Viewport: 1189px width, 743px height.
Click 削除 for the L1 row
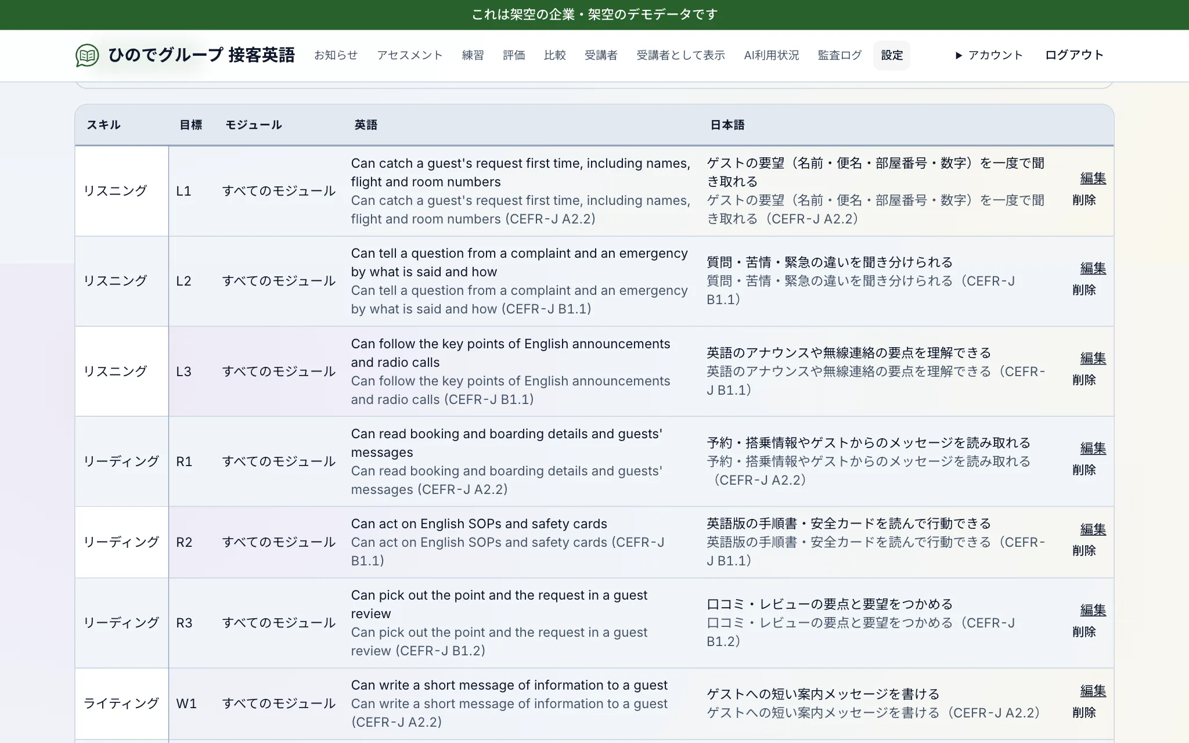tap(1084, 200)
